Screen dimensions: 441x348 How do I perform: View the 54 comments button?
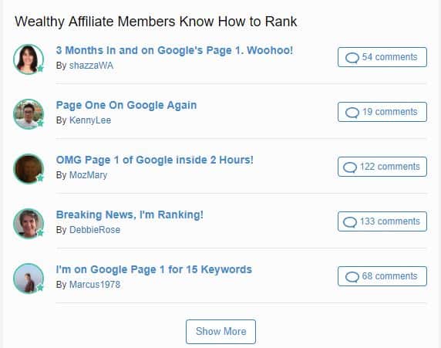(382, 57)
